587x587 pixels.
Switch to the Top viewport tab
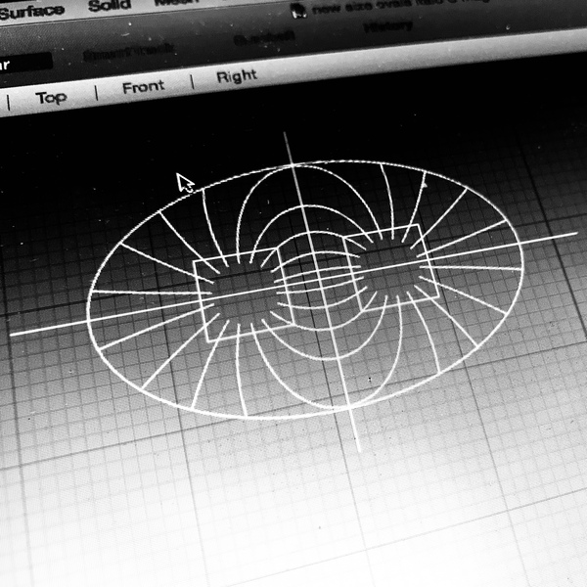(x=51, y=98)
